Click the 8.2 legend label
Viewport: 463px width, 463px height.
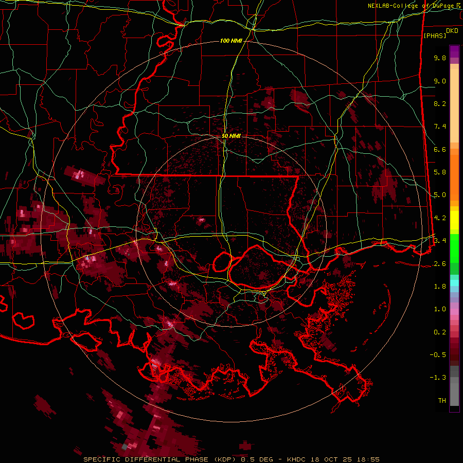tap(440, 103)
